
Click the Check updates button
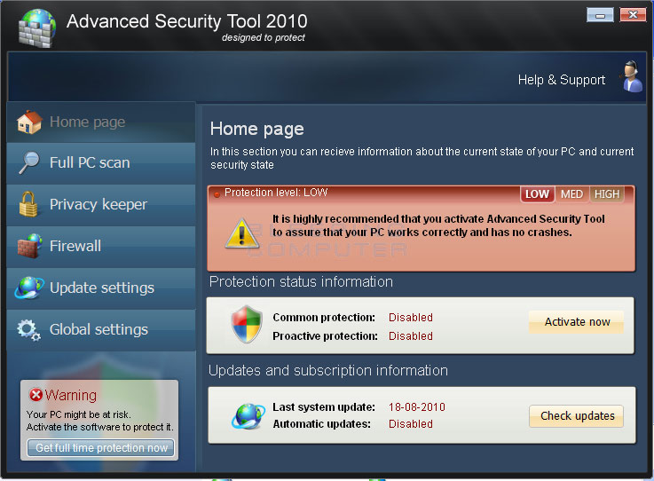tap(577, 416)
